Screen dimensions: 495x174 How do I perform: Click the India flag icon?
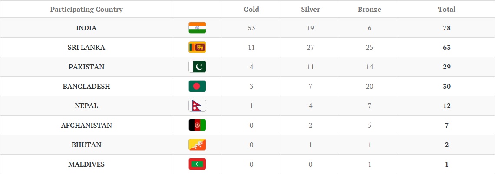coord(197,28)
